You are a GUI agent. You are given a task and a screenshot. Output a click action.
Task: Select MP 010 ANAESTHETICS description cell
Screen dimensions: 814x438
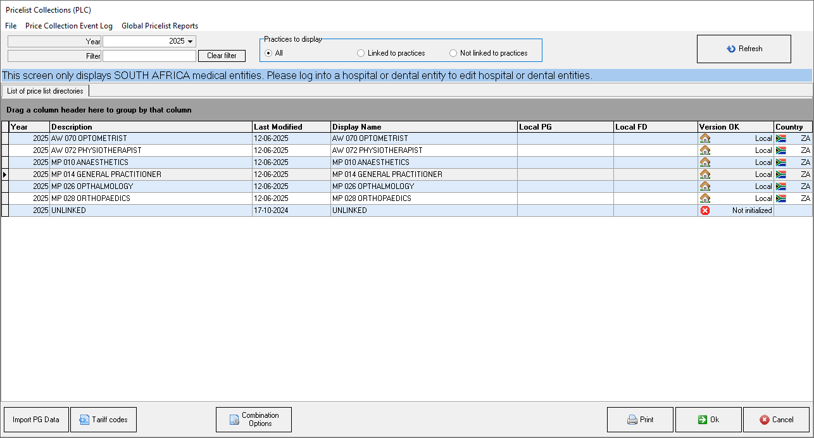(151, 162)
